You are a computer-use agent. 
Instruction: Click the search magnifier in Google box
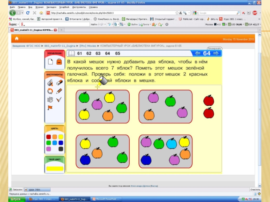click(238, 13)
